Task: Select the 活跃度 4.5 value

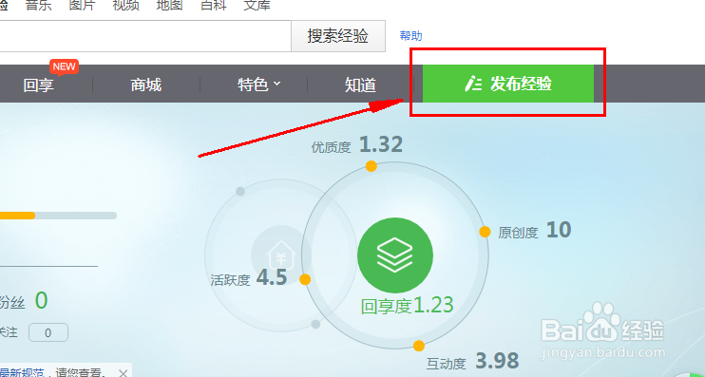Action: click(x=272, y=277)
